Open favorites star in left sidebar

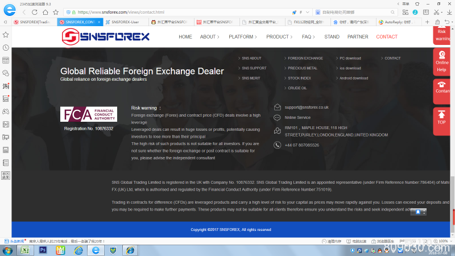(x=6, y=35)
